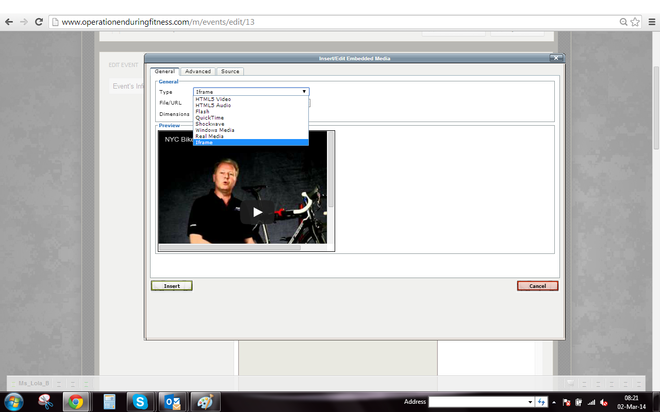
Task: Open Skype from the taskbar
Action: click(x=140, y=402)
